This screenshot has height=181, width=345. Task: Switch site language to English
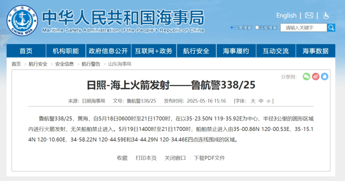[286, 15]
